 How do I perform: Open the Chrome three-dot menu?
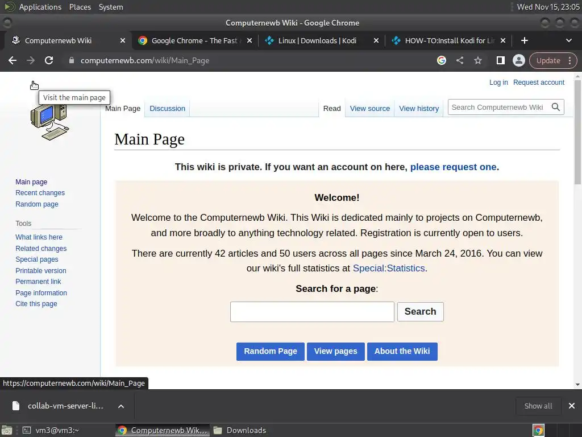point(569,60)
